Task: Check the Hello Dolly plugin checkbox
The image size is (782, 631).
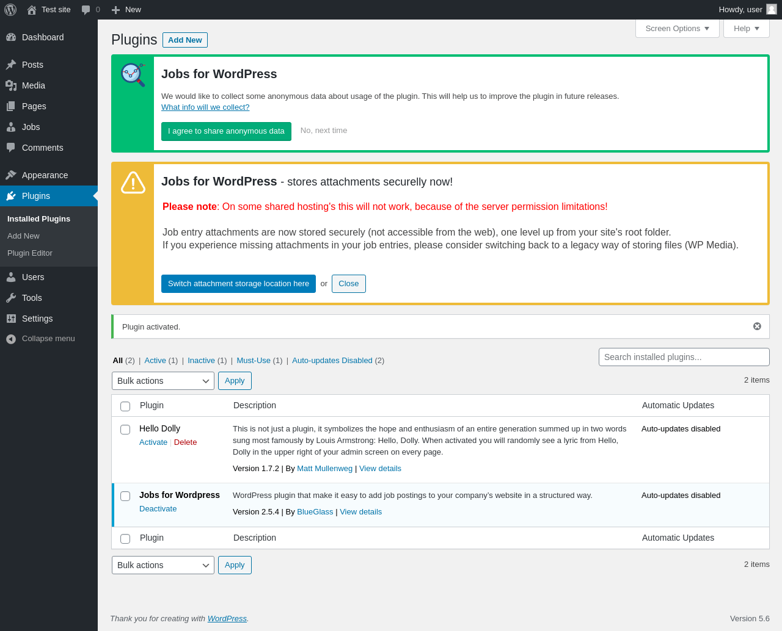Action: point(125,430)
